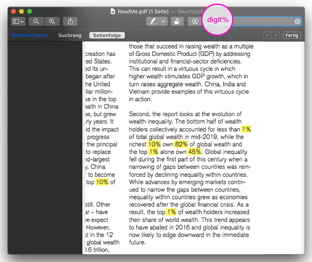Click the ReadMe.pdf document icon in title
The width and height of the screenshot is (312, 262).
(113, 12)
